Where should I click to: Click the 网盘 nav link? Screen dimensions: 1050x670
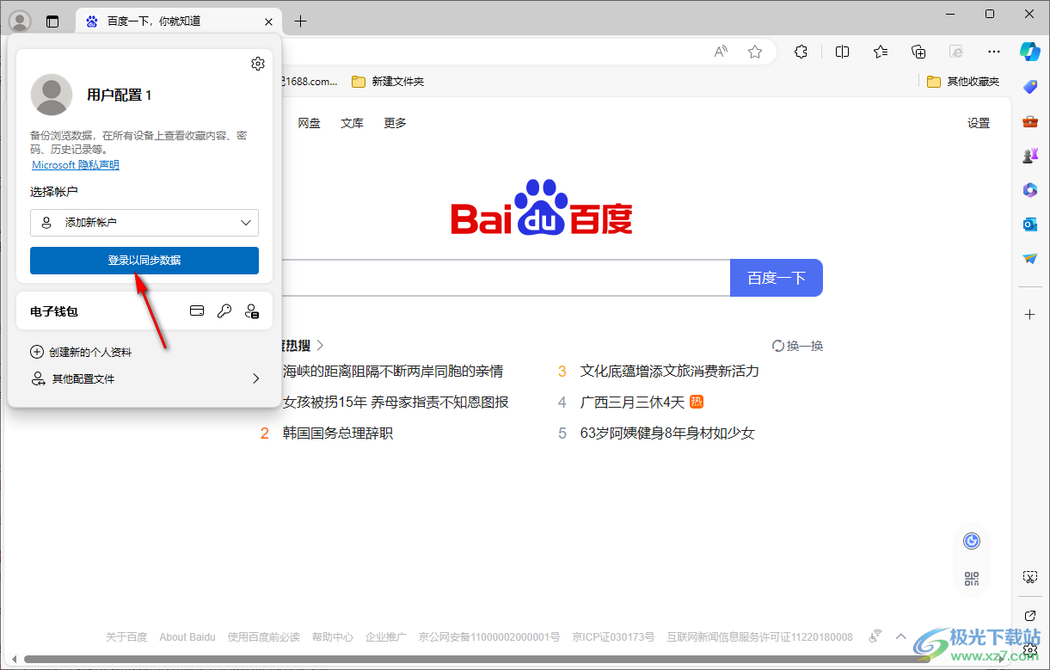tap(310, 123)
